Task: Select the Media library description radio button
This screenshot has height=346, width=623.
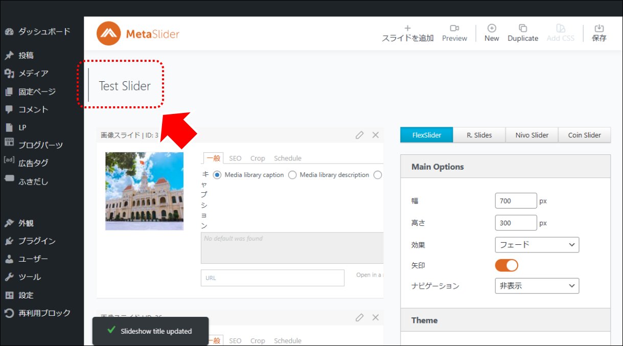Action: pyautogui.click(x=292, y=175)
